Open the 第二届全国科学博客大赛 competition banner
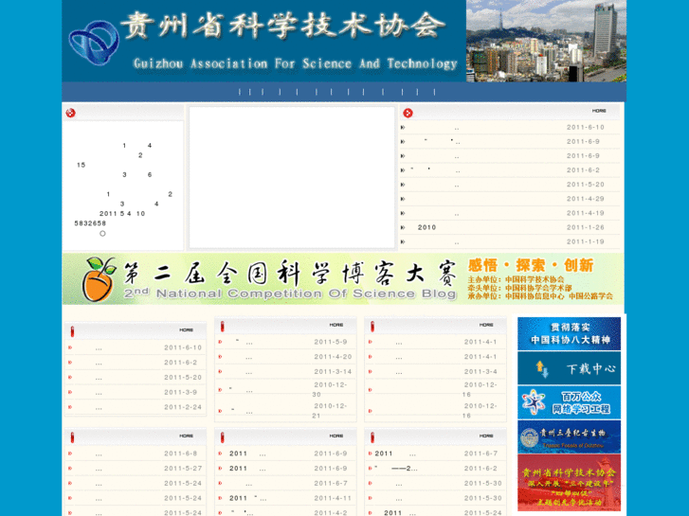Image resolution: width=689 pixels, height=516 pixels. (343, 279)
